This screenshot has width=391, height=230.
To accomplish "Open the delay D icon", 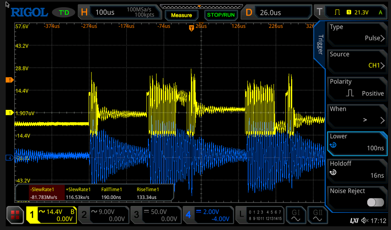I will 249,12.
